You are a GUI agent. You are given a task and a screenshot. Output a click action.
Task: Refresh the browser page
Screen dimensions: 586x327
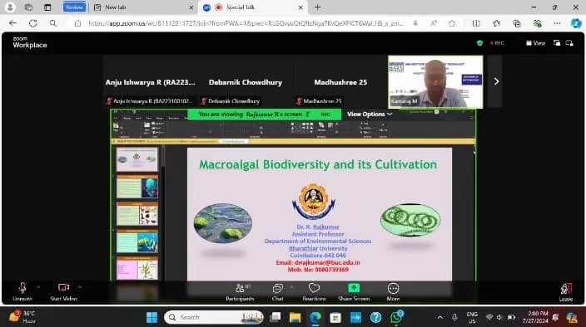33,23
